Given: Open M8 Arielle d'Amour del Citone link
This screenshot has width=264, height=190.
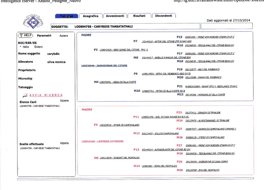Looking at the screenshot, I should coord(166,58).
